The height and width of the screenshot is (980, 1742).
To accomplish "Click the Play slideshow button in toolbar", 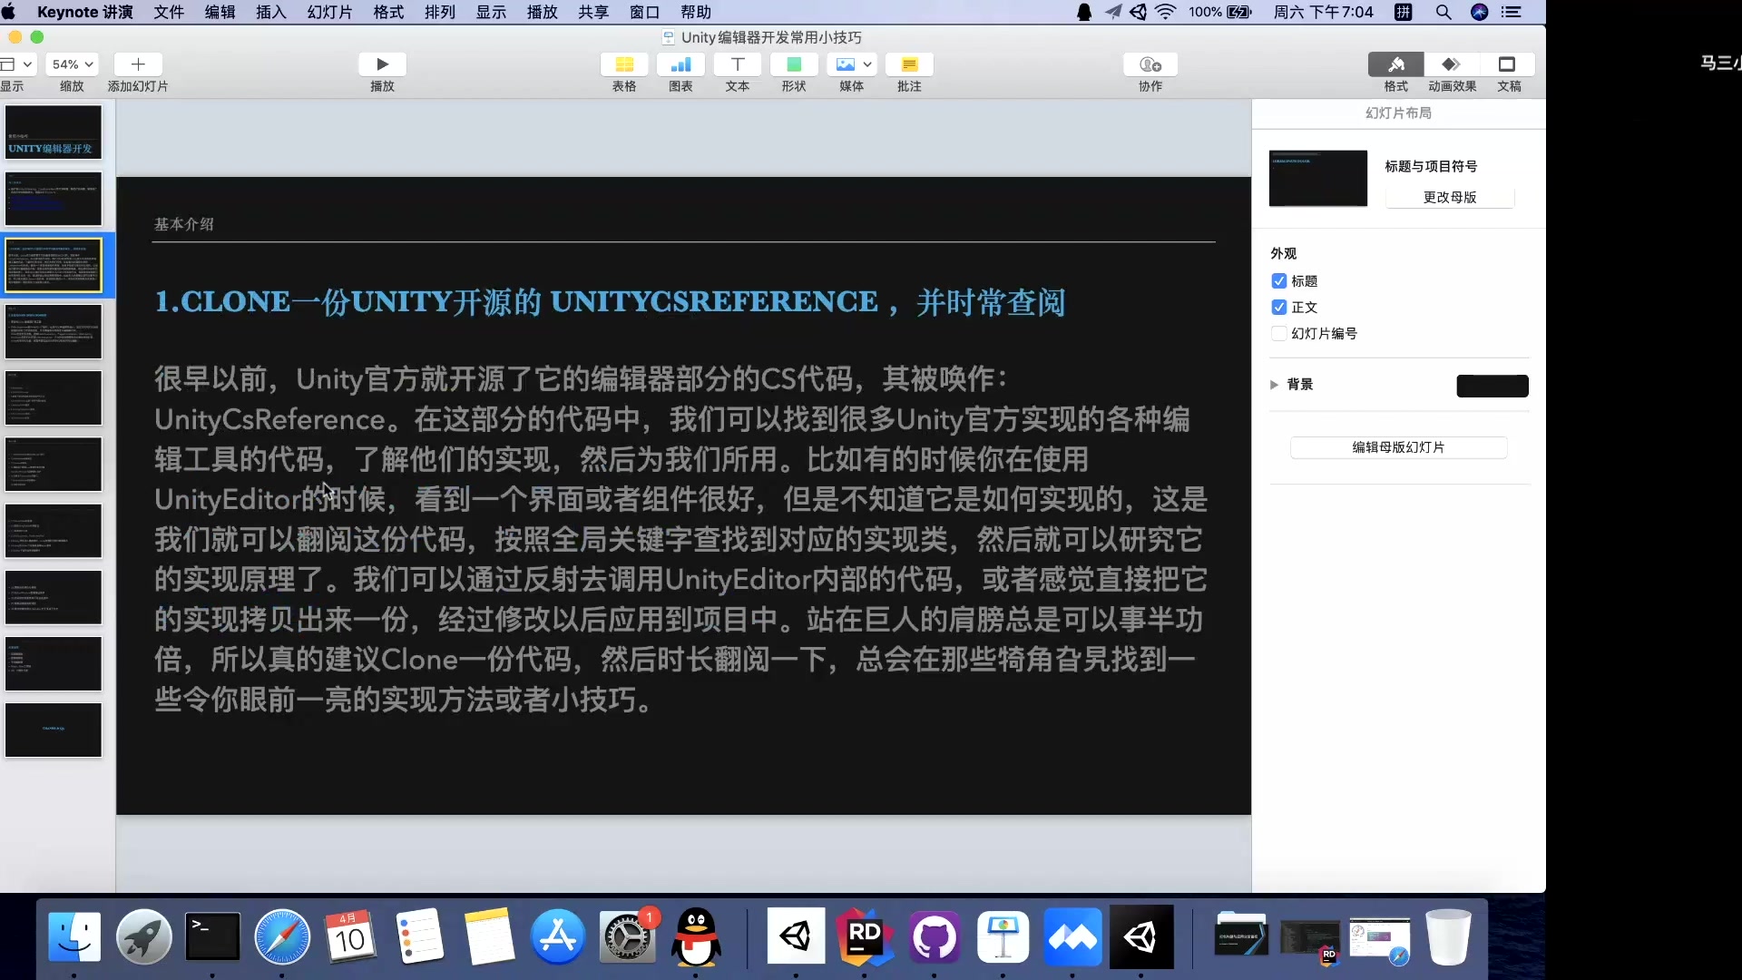I will click(x=382, y=64).
